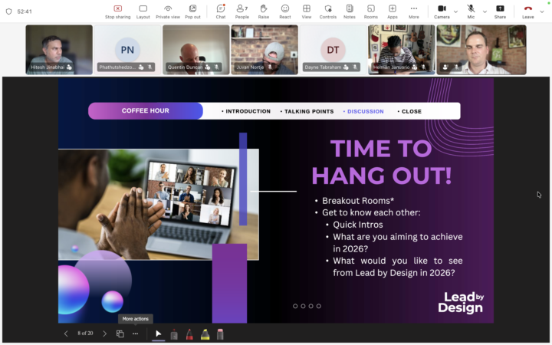Open the More options menu in toolbar
The height and width of the screenshot is (345, 552).
point(414,11)
